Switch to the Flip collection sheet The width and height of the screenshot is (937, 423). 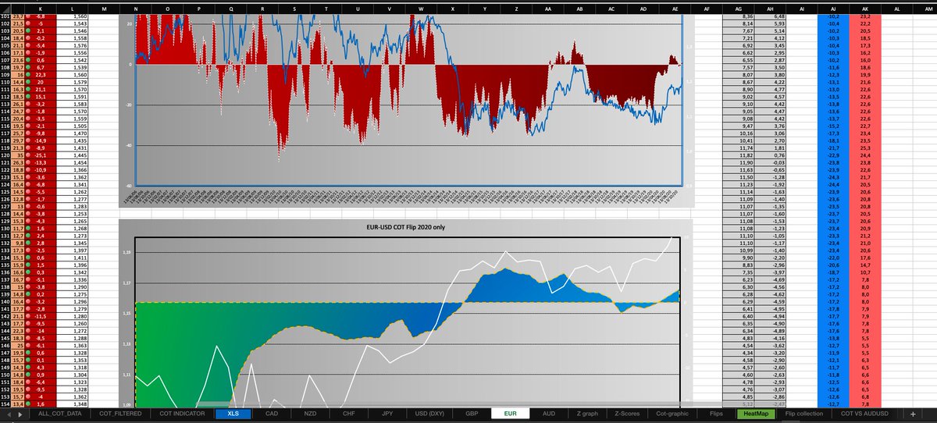pyautogui.click(x=803, y=414)
